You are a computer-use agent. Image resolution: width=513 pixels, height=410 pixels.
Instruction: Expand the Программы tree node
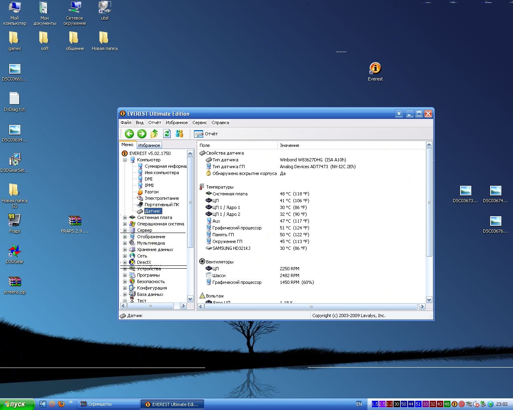point(125,275)
